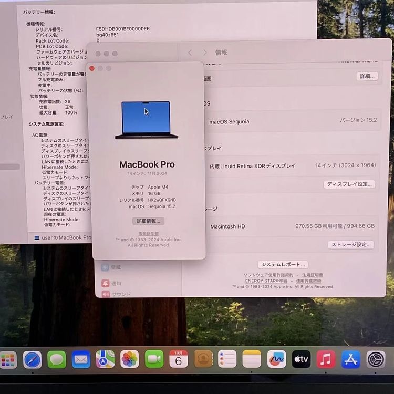
Task: Go back in System Settings 情報 pane
Action: coord(190,53)
